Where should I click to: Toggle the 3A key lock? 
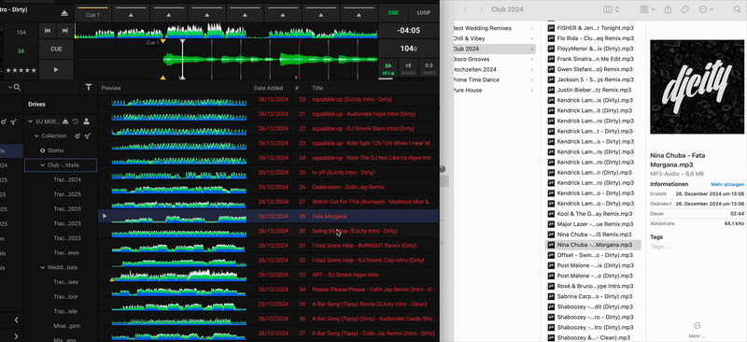pyautogui.click(x=388, y=69)
